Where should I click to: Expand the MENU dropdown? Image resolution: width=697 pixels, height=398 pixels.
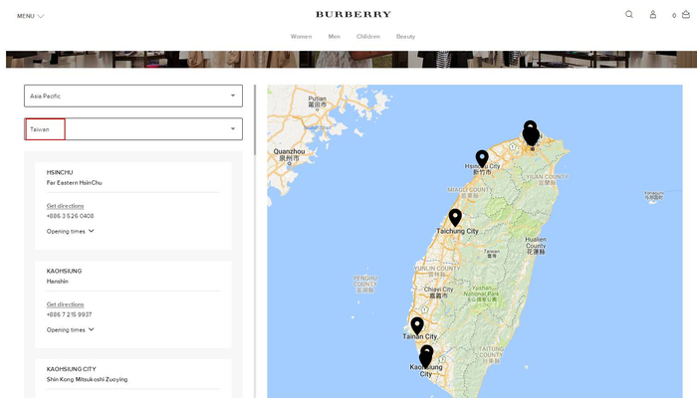[31, 16]
